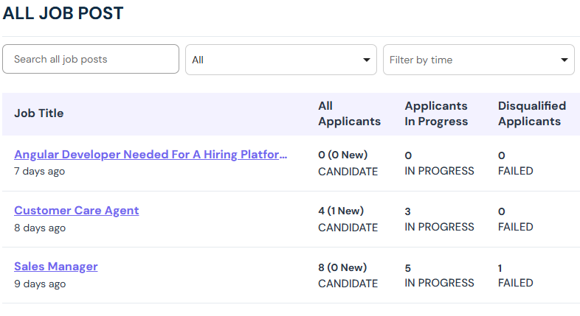Click Customer Care Agent's 0 failed count

coord(502,211)
